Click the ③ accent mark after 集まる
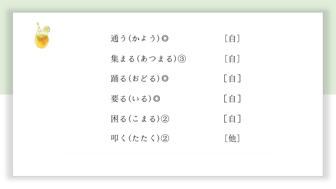Viewport: 336px width, 189px height. 182,59
